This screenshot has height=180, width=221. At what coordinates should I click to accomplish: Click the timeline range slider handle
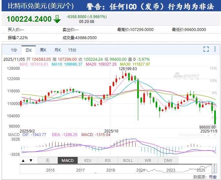point(213,168)
